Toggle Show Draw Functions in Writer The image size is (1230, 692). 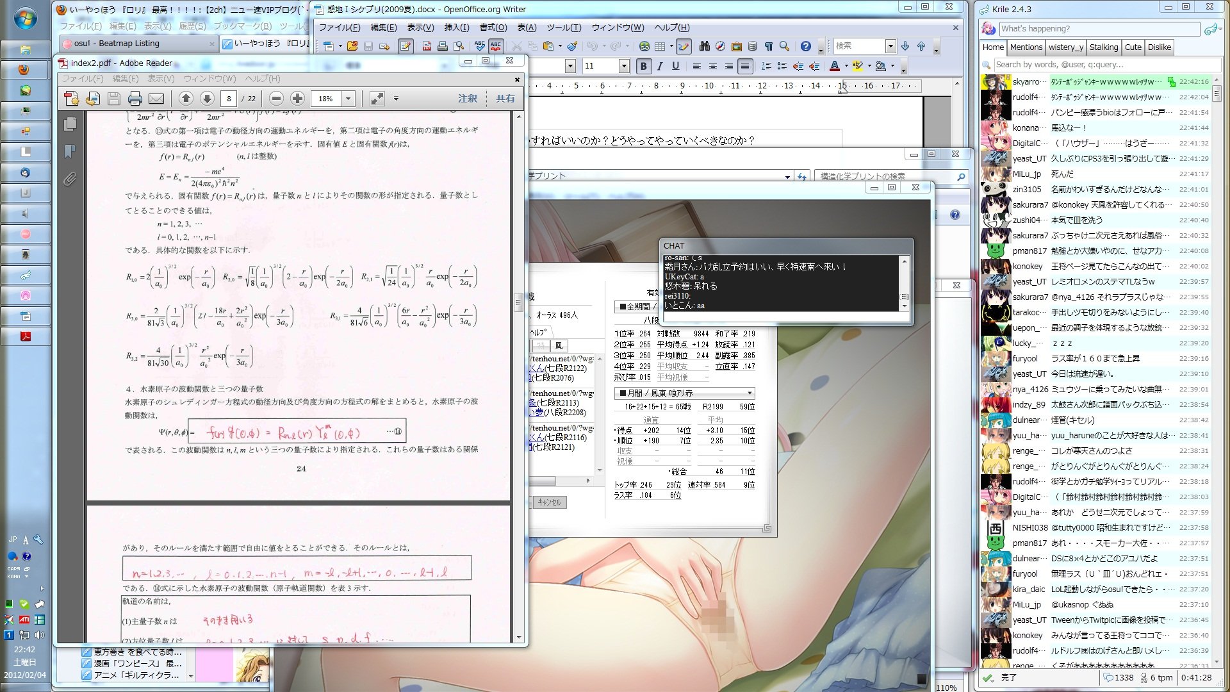[684, 46]
